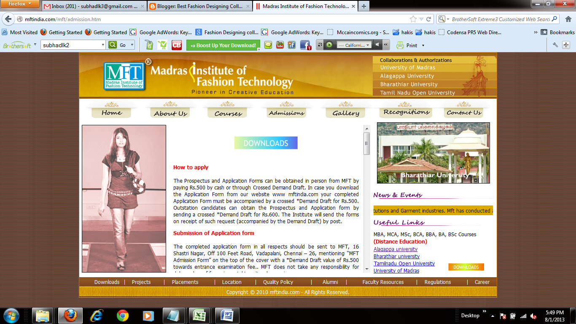This screenshot has width=576, height=324.
Task: Open the toolbar wrench settings icon
Action: coord(556,45)
